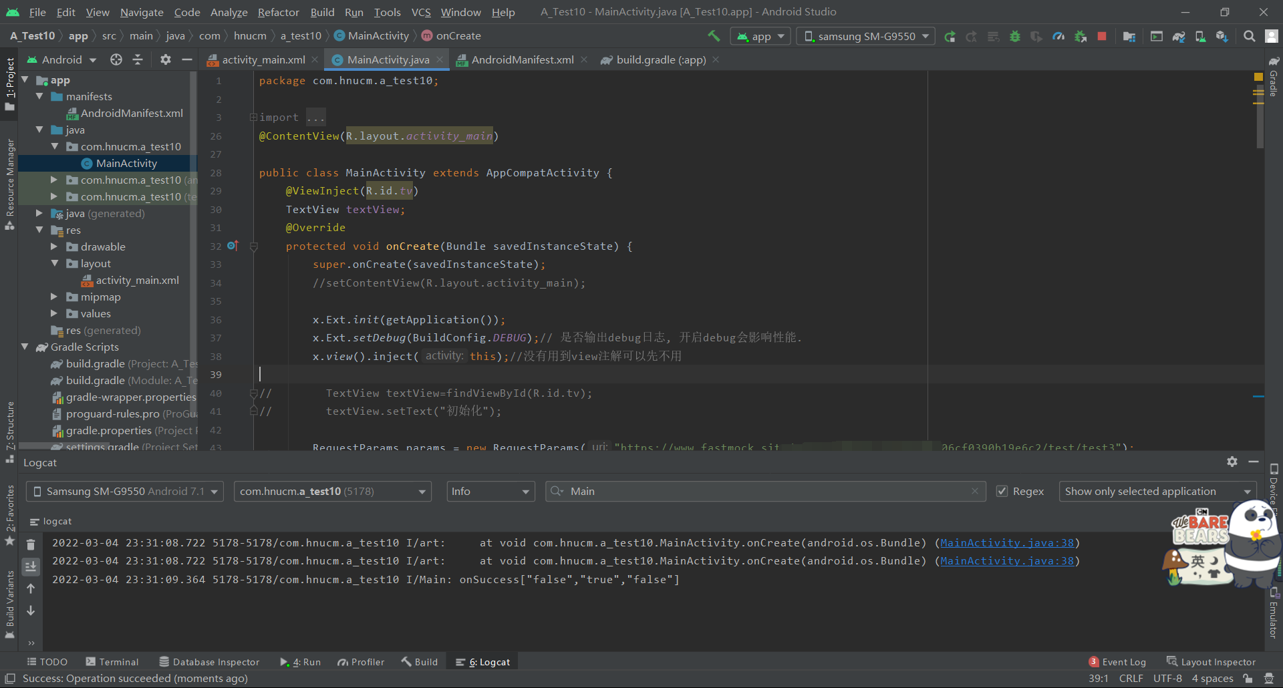Open the Layout Inspector button
Viewport: 1283px width, 688px height.
point(1211,662)
